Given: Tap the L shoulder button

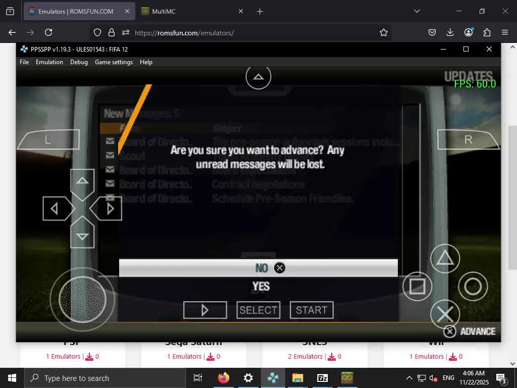Looking at the screenshot, I should tap(48, 139).
